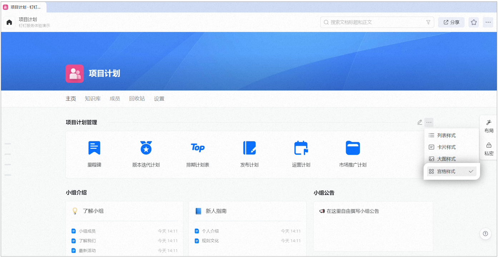The width and height of the screenshot is (499, 258).
Task: Switch to the 知识库 tab
Action: point(93,99)
